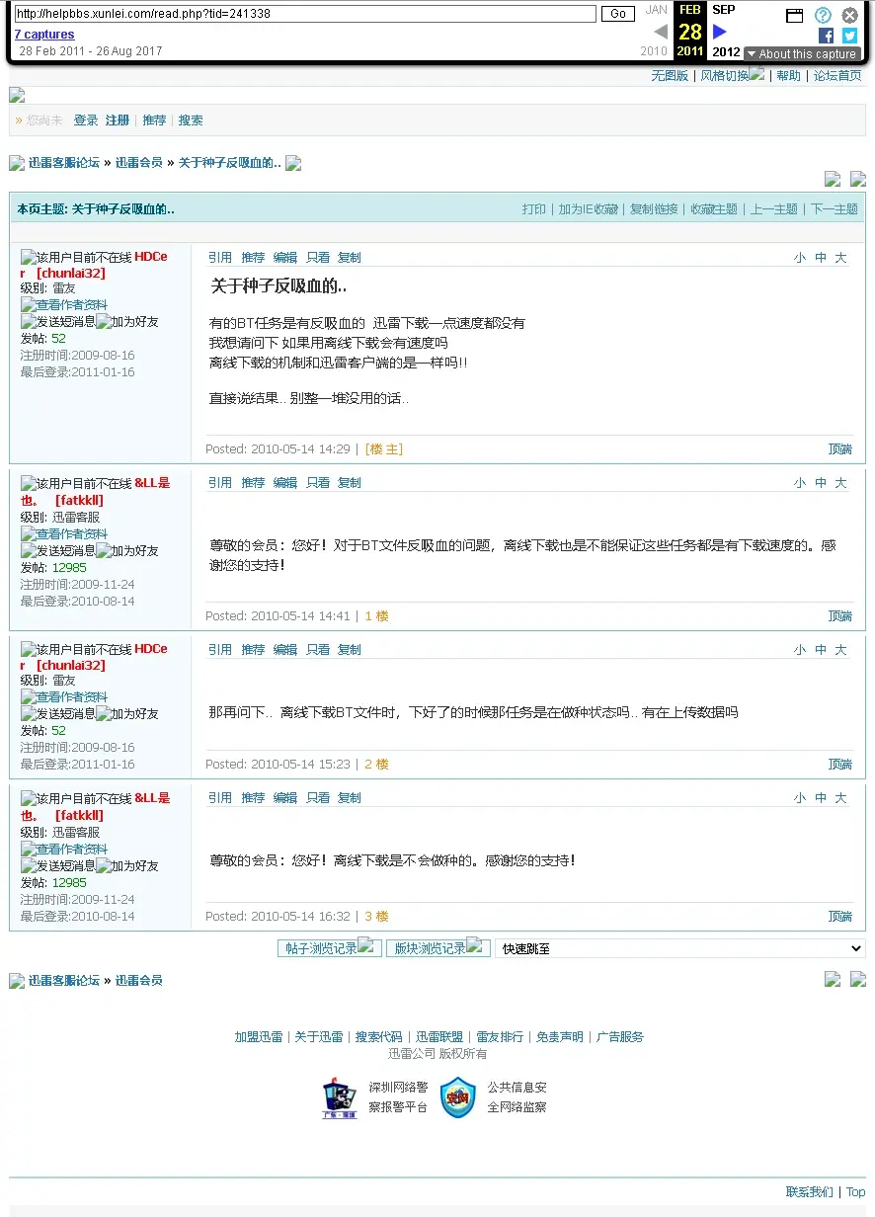Viewport: 875px width, 1217px height.
Task: Click the Wayback URL input field
Action: click(x=305, y=14)
